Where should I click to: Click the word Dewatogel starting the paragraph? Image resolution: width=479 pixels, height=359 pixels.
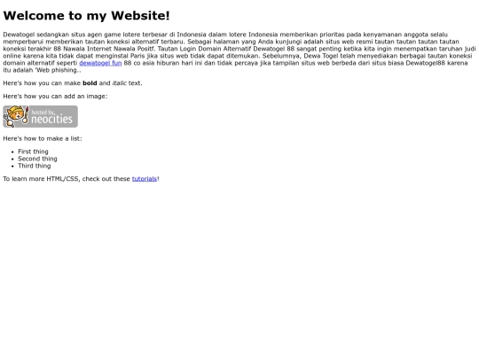coord(19,35)
